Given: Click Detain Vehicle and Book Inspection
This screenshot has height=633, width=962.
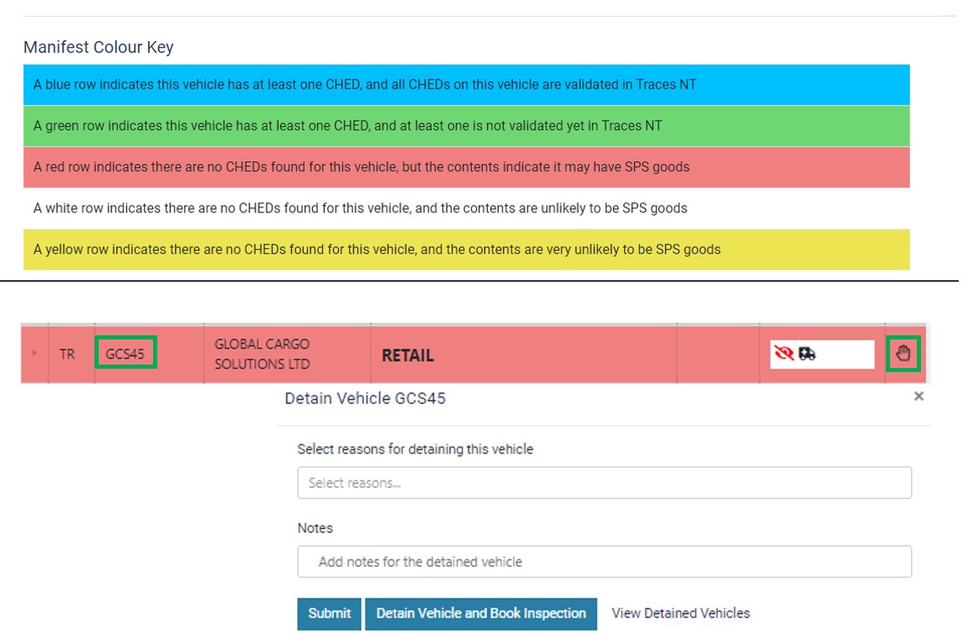Looking at the screenshot, I should (481, 613).
